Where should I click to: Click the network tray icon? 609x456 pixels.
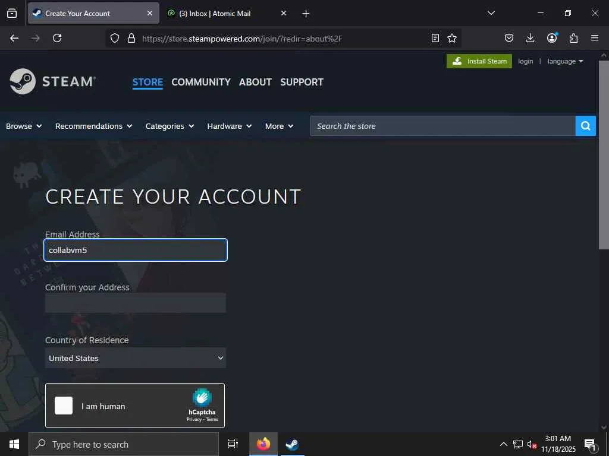click(x=518, y=444)
